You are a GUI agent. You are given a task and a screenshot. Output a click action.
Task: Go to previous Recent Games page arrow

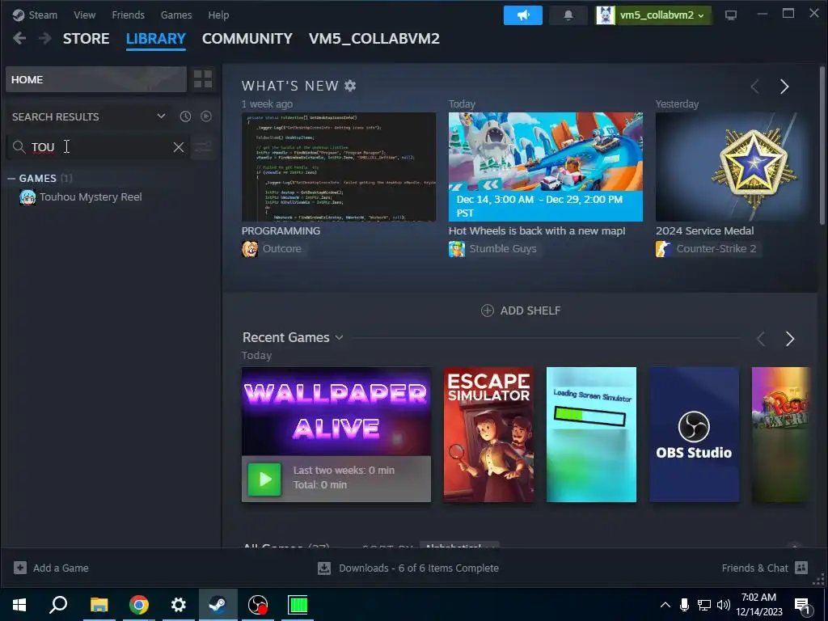click(761, 339)
